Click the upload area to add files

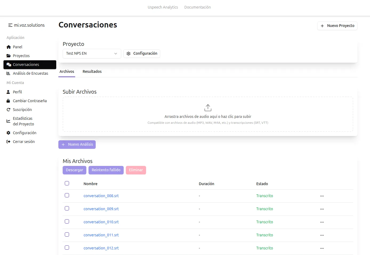click(x=208, y=114)
